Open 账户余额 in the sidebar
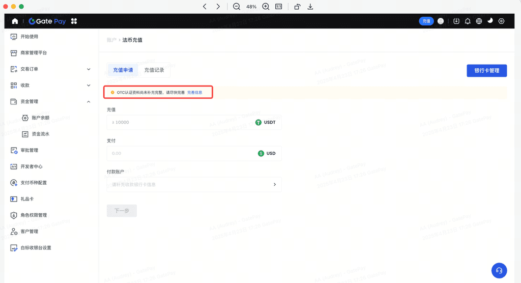 (41, 118)
